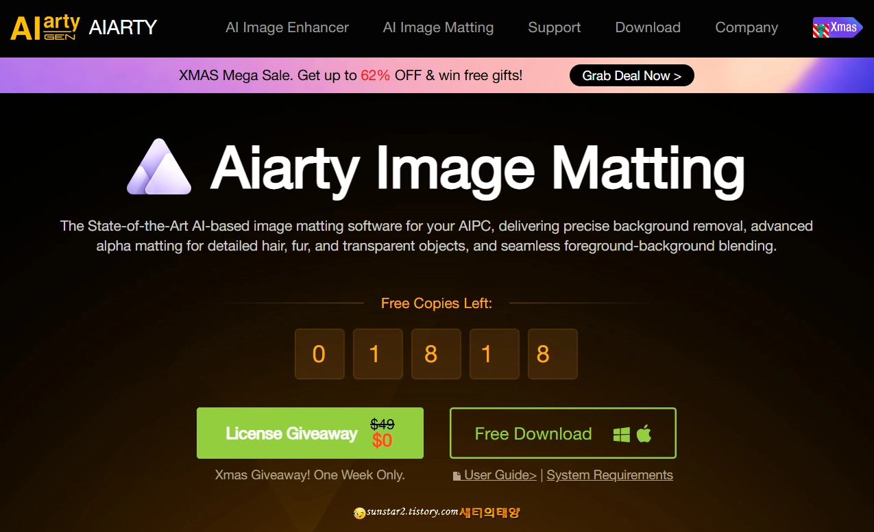The height and width of the screenshot is (532, 874).
Task: Click the Free Download button
Action: pos(563,433)
